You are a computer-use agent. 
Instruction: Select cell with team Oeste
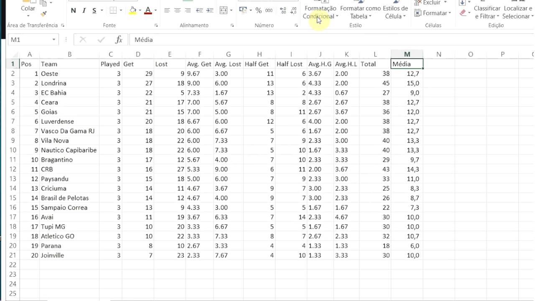tap(69, 74)
